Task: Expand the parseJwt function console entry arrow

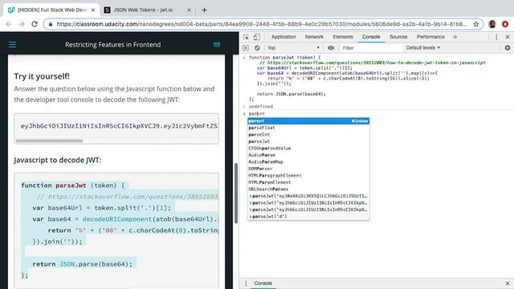Action: (x=244, y=58)
